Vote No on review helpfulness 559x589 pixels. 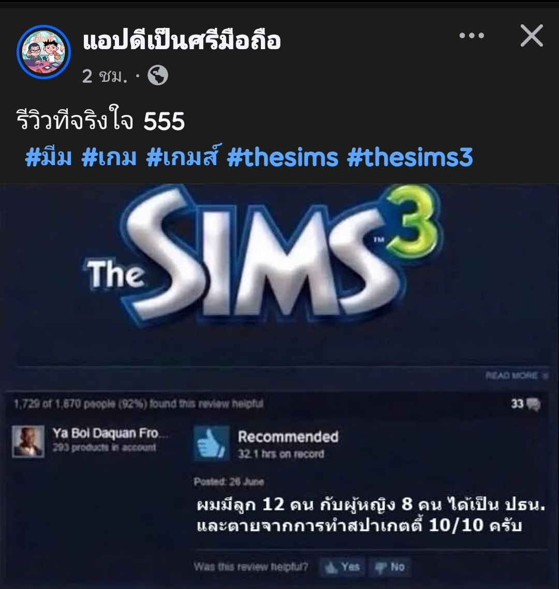[390, 567]
